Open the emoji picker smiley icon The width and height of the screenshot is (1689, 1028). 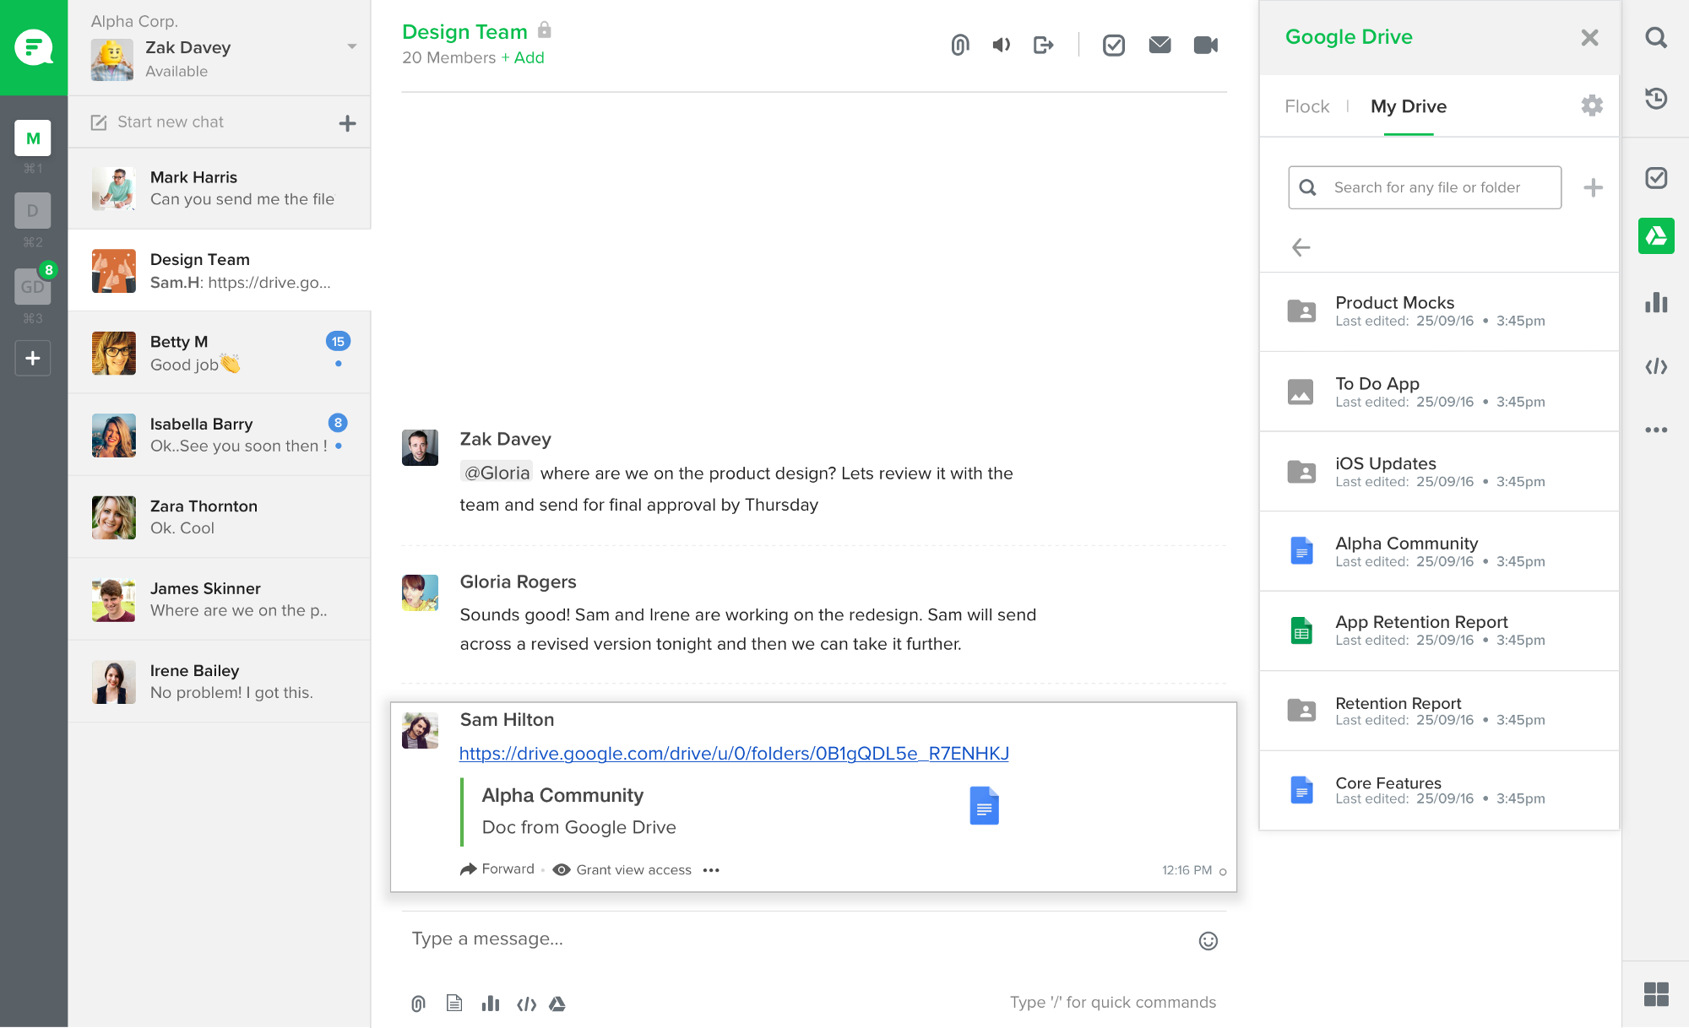click(1208, 941)
